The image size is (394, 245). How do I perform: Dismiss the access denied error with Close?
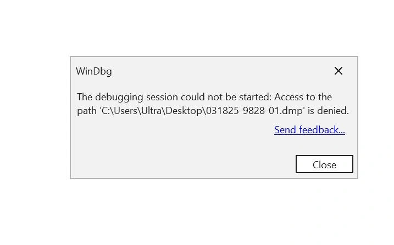pyautogui.click(x=324, y=164)
